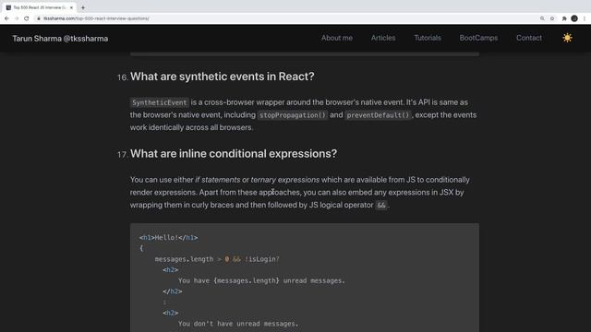Click code line messages.length > 0 && !isLogin?

217,259
